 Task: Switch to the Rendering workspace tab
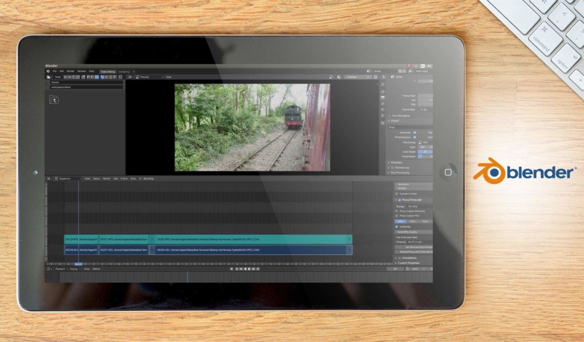tap(125, 71)
